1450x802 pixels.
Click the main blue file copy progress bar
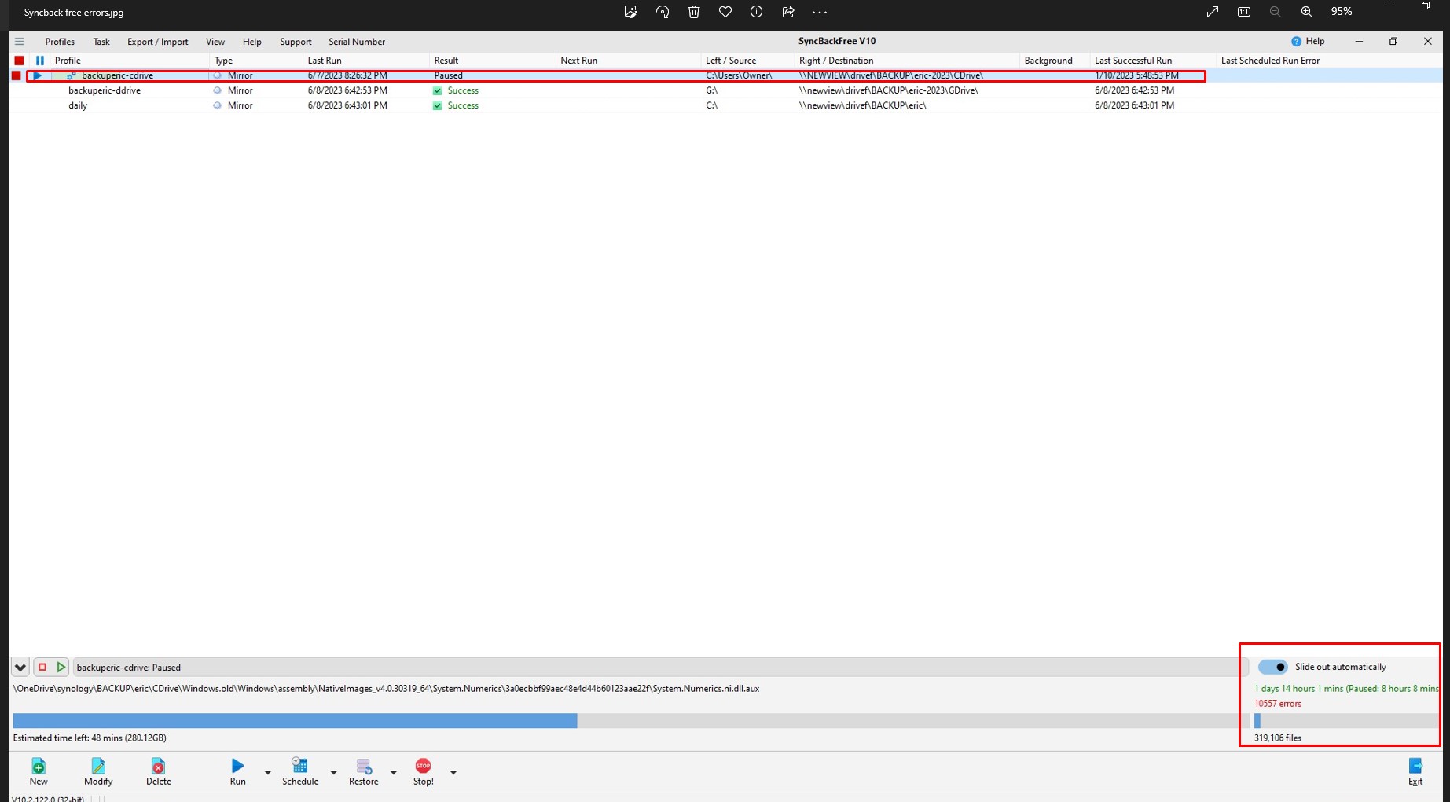point(631,721)
